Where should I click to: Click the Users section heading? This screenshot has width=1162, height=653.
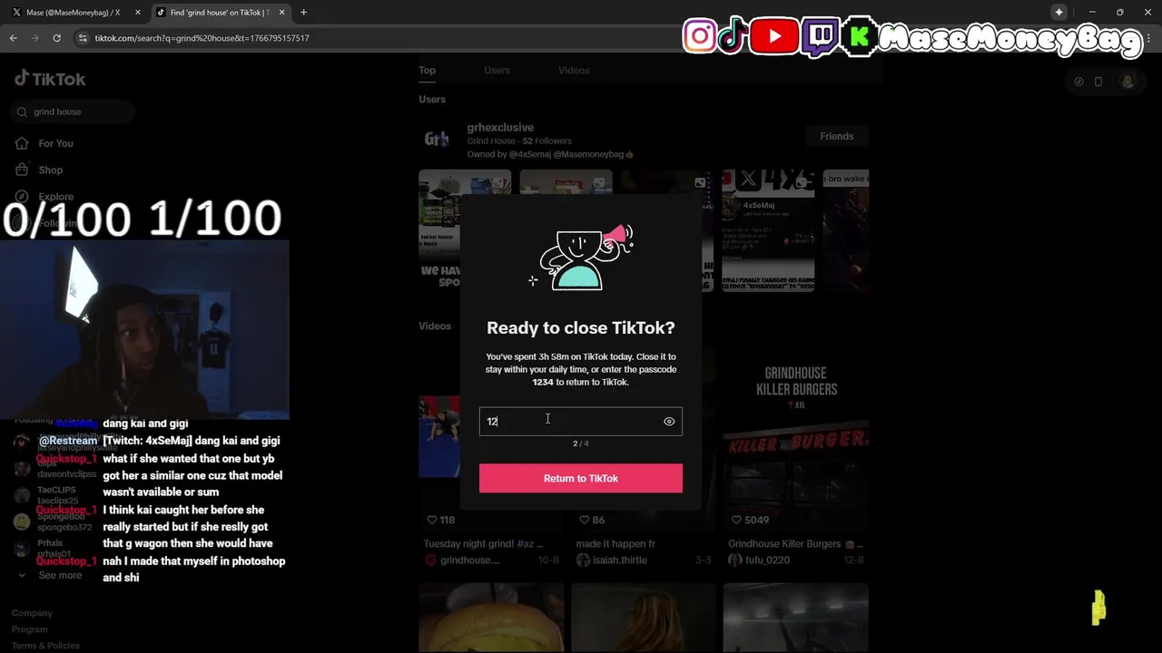[432, 99]
